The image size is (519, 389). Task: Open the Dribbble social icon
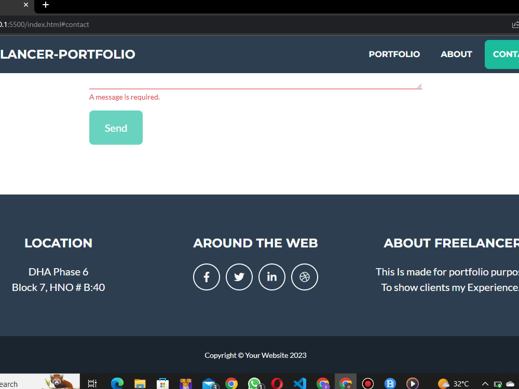click(x=305, y=277)
